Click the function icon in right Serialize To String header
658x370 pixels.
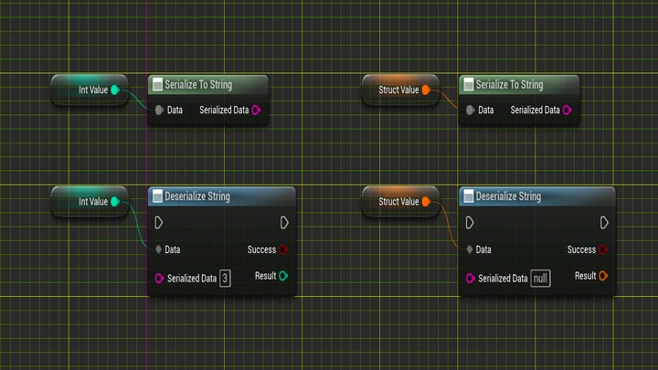click(x=468, y=84)
